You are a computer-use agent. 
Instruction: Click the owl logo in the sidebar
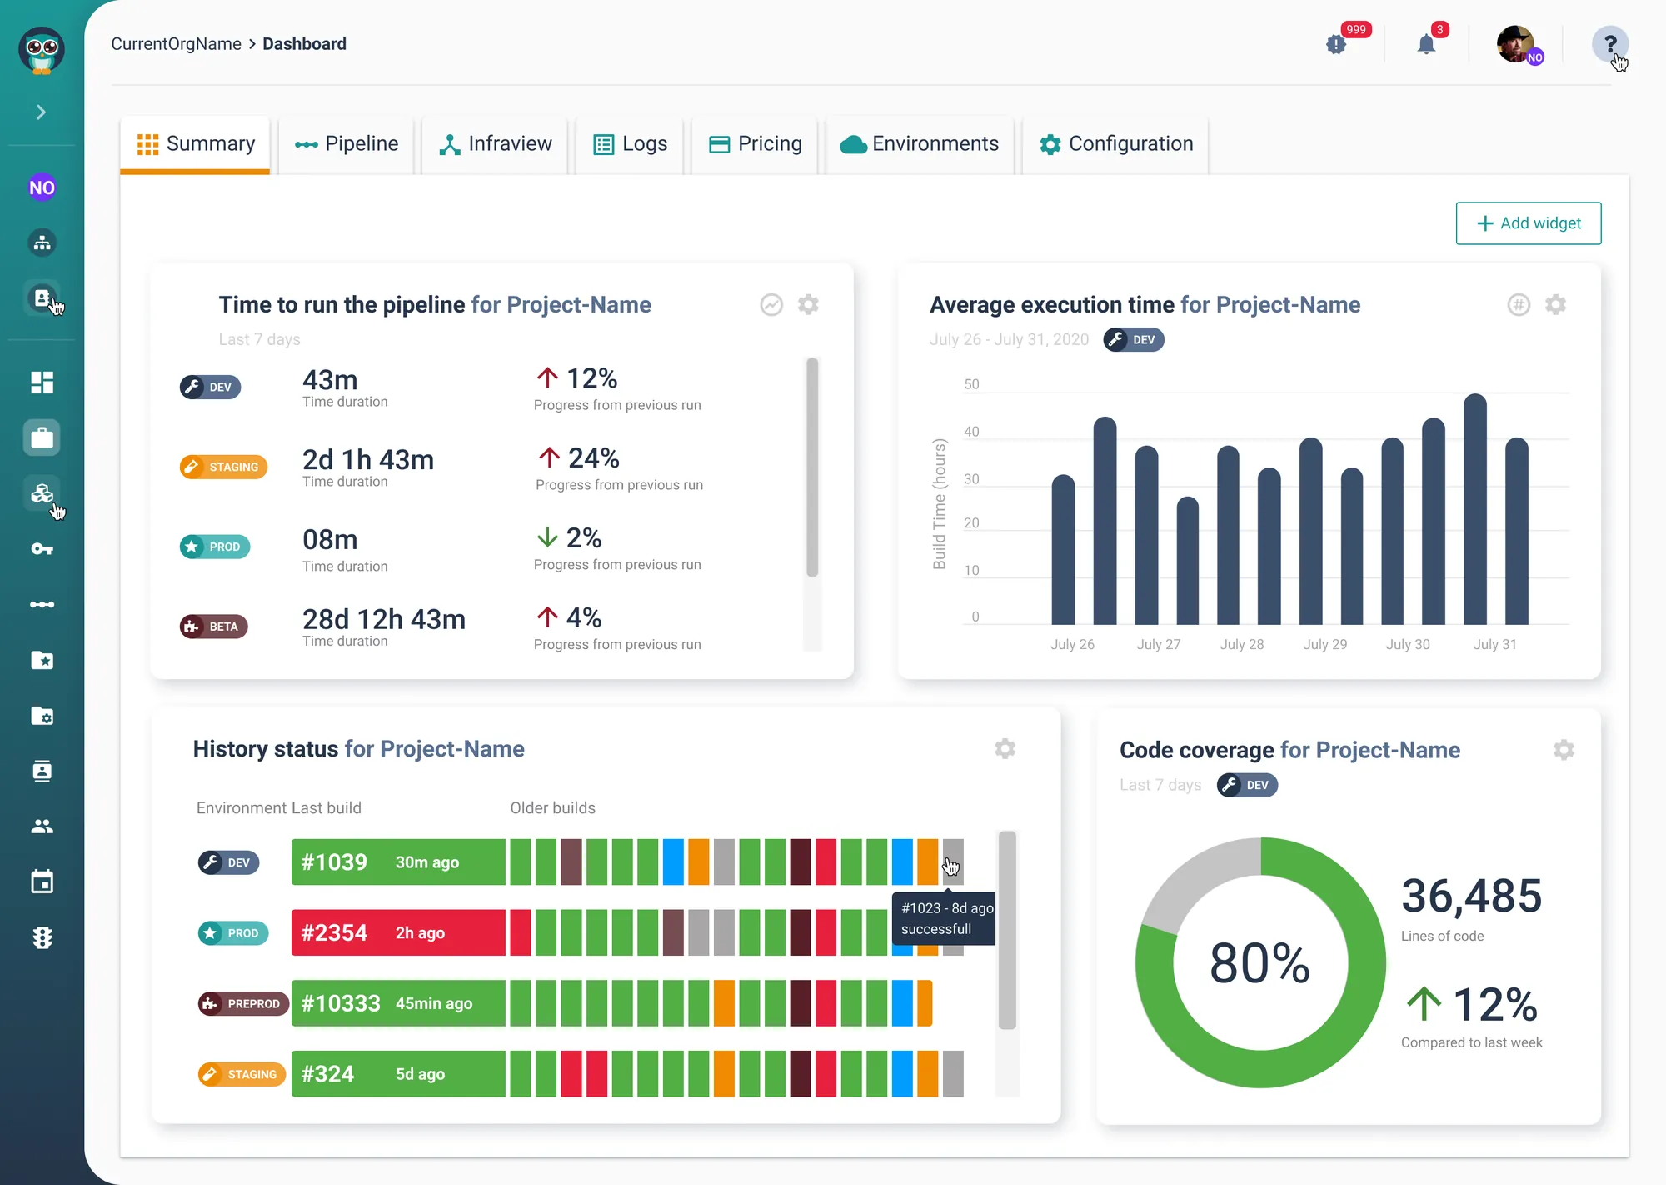coord(42,50)
